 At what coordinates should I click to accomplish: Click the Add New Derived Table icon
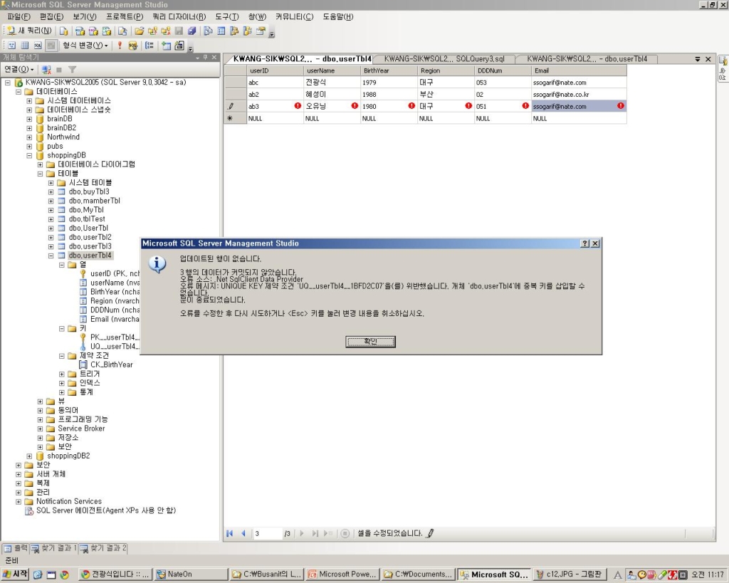(179, 45)
